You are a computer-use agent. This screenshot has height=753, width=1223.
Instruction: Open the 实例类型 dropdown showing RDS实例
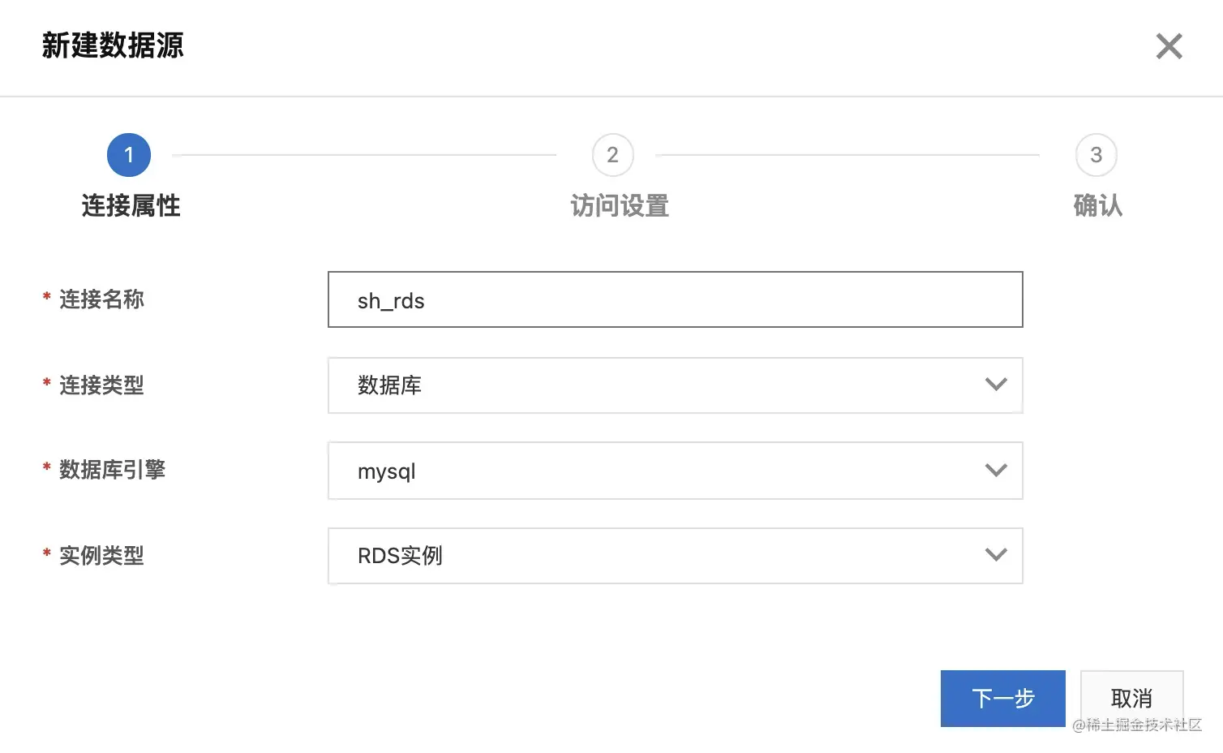pos(675,556)
